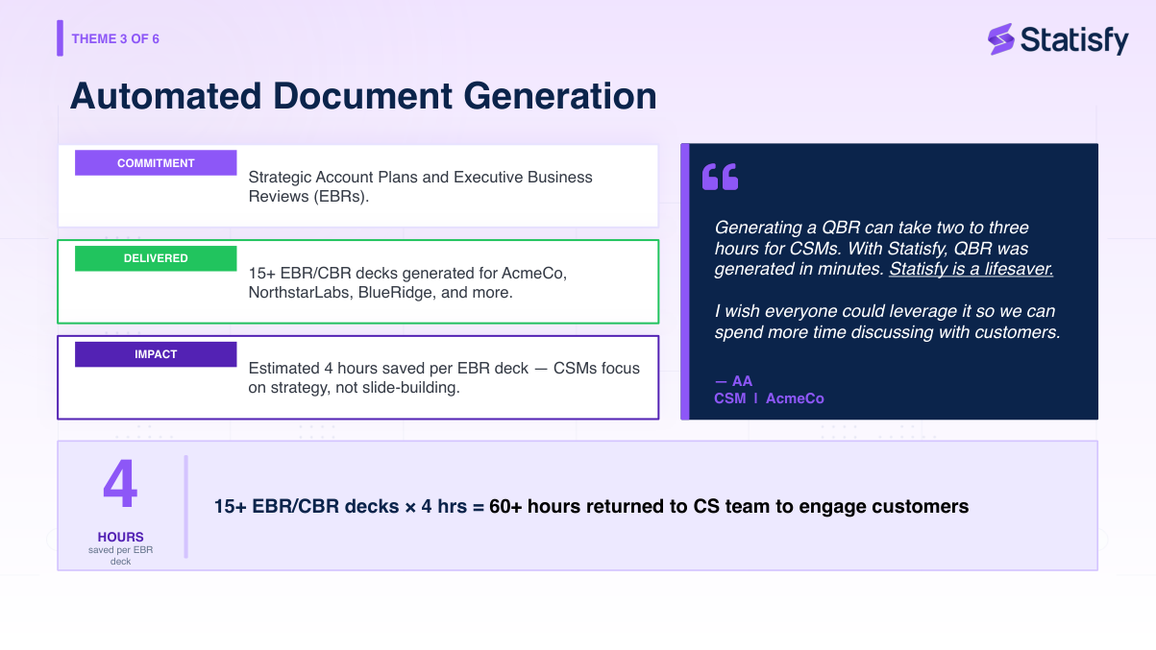Click the "saved per EBR deck" caption
Viewport: 1156px width, 650px height.
(120, 555)
